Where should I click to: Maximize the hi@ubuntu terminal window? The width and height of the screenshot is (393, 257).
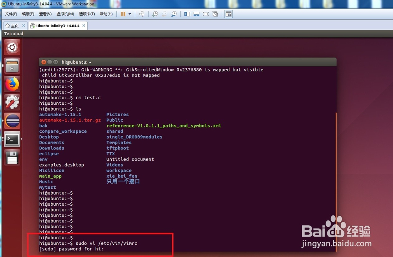tap(56, 62)
